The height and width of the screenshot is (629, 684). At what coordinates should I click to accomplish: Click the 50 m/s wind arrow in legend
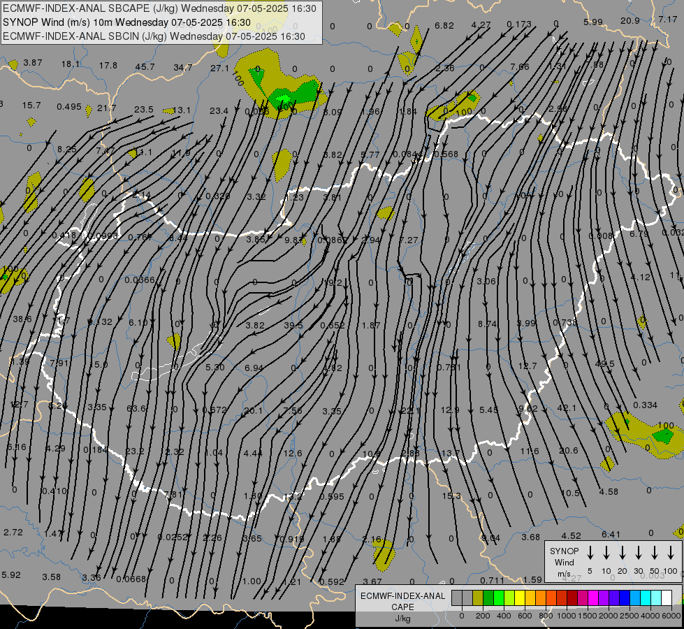(x=655, y=553)
